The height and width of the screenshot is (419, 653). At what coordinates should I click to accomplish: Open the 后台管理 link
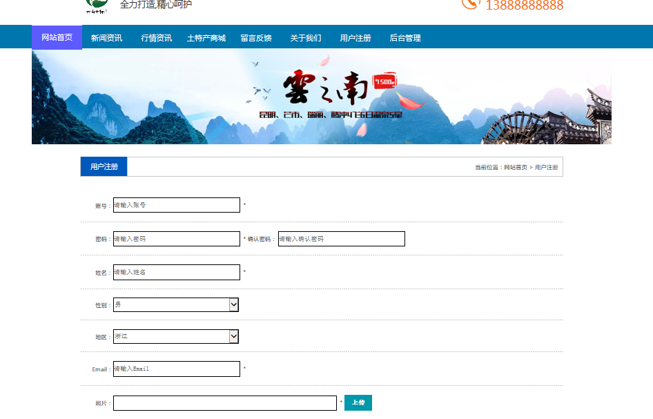point(405,38)
